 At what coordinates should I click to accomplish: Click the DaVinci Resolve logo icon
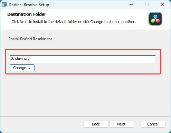click(x=155, y=19)
